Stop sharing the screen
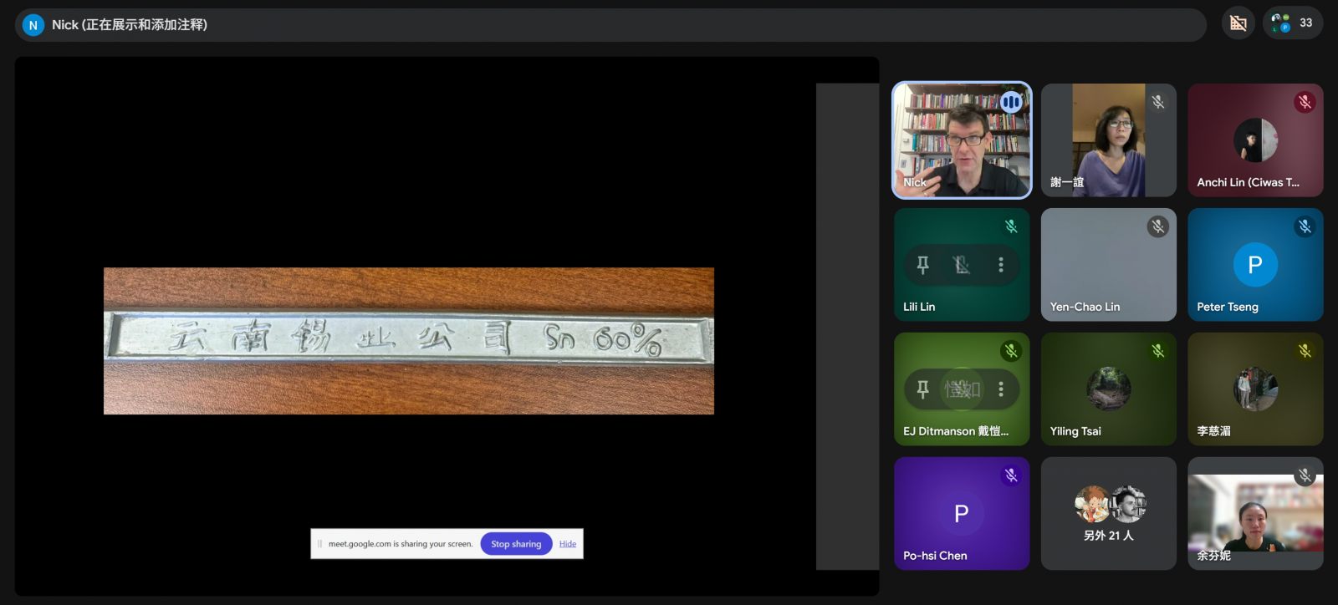 coord(516,544)
